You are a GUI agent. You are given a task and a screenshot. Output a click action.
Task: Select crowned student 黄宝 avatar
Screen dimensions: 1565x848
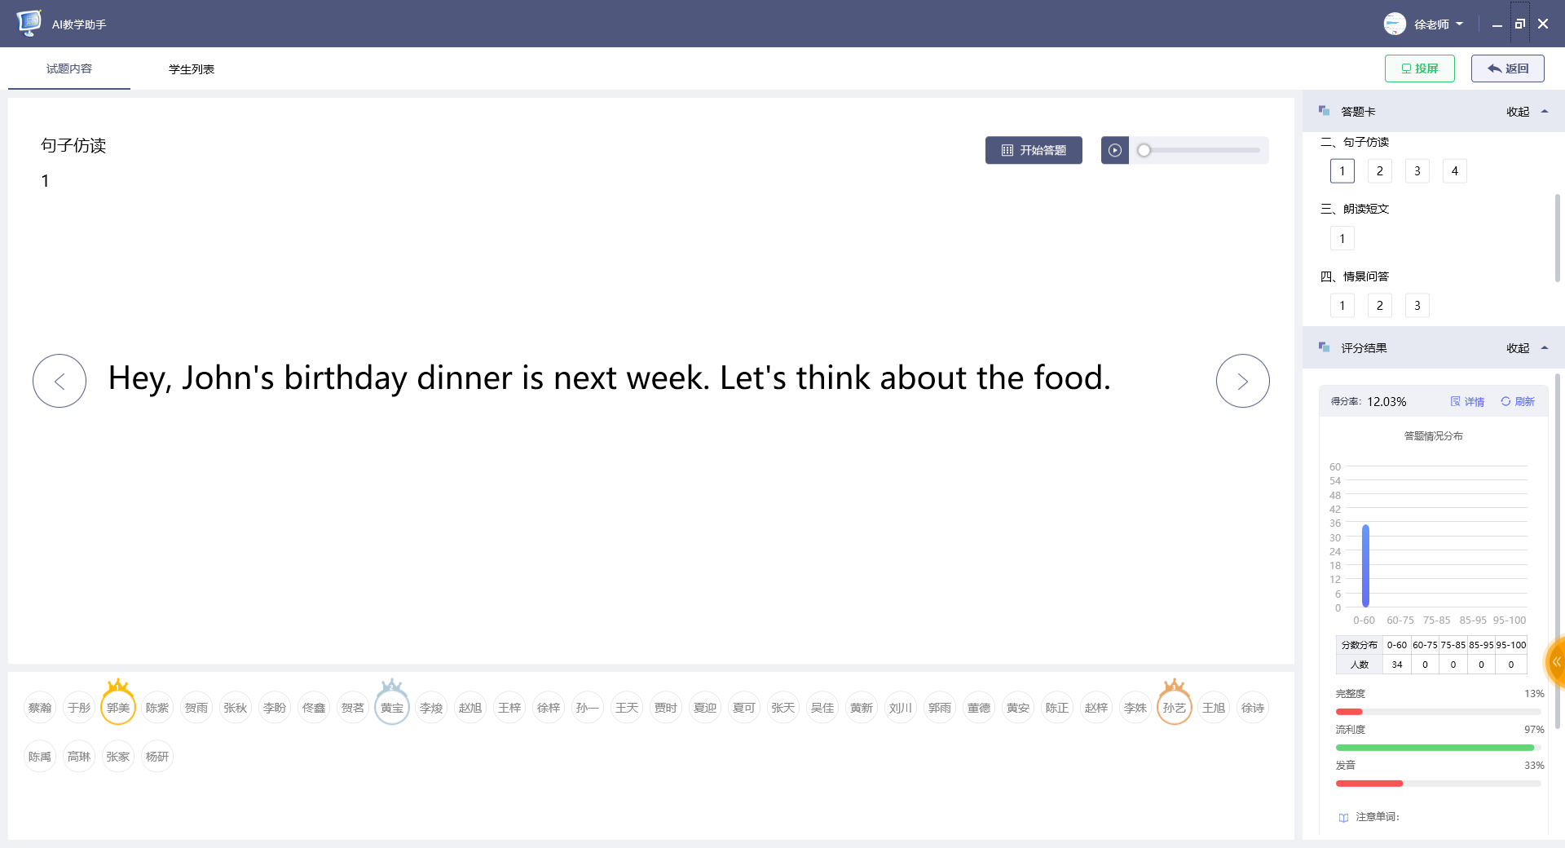(x=392, y=706)
